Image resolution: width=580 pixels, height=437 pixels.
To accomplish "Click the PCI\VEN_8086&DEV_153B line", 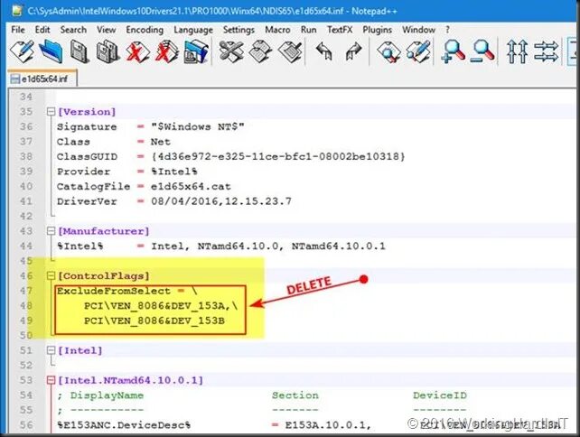I will point(154,321).
